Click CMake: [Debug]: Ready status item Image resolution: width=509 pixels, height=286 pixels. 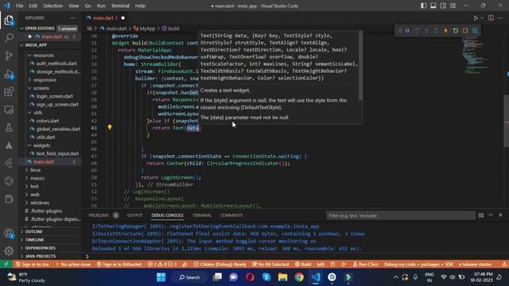pyautogui.click(x=220, y=265)
